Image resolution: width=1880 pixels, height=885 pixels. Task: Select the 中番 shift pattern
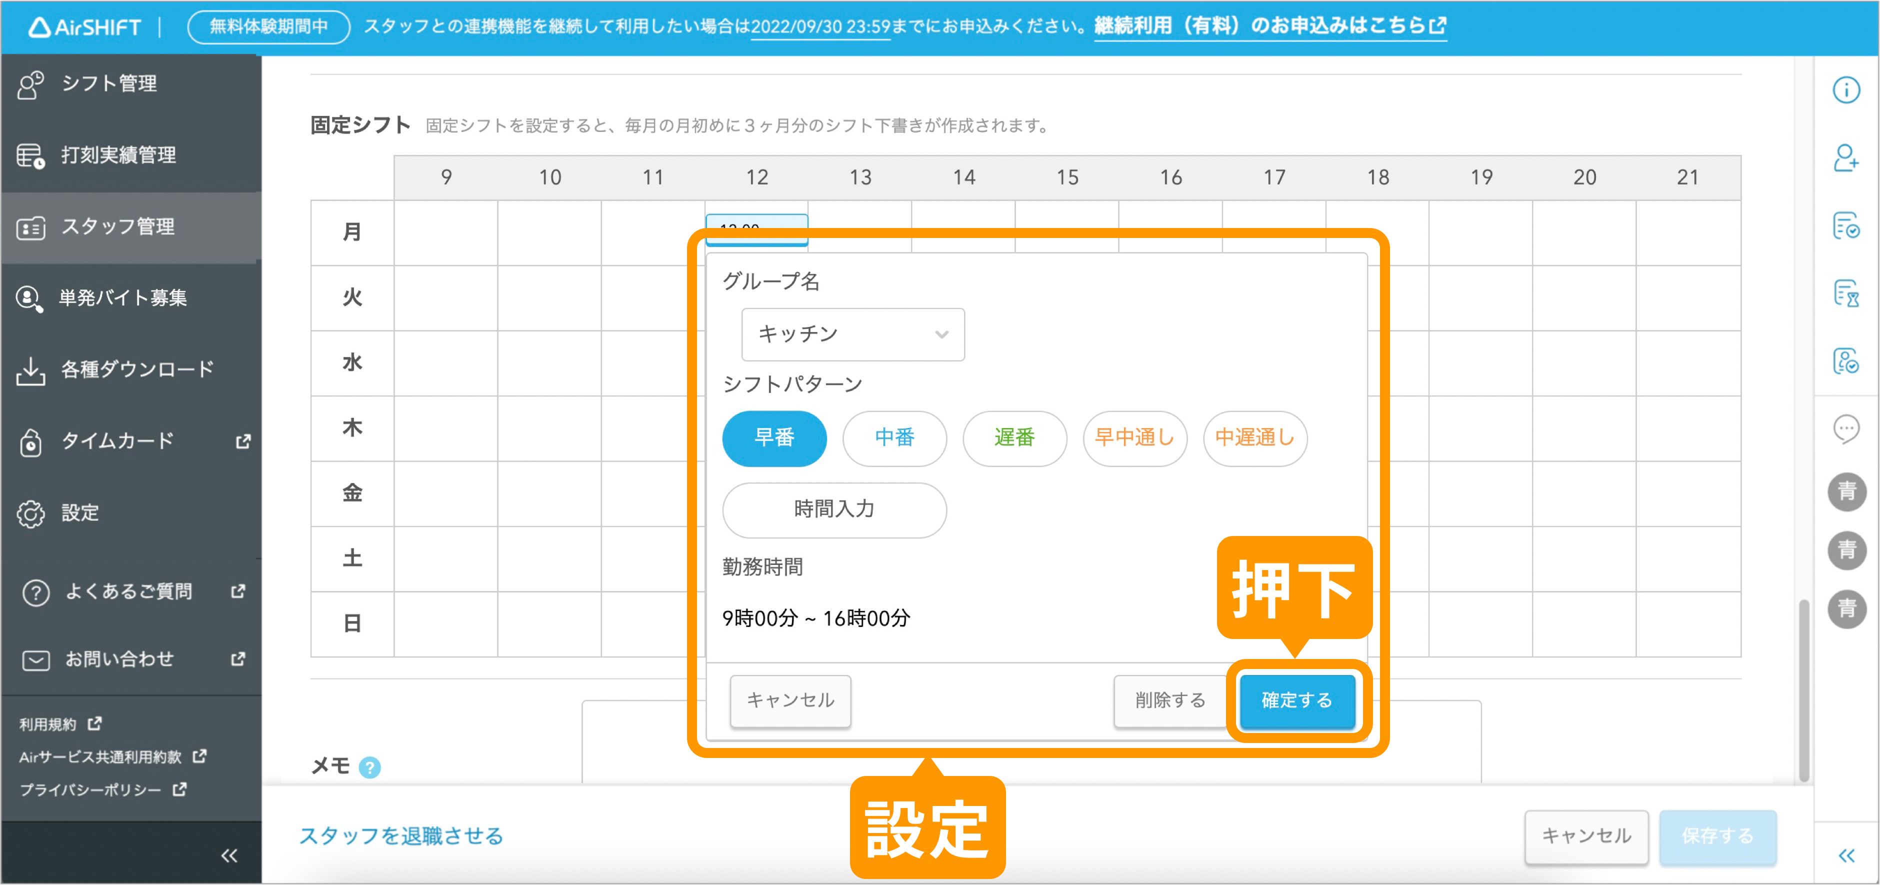[x=894, y=438]
